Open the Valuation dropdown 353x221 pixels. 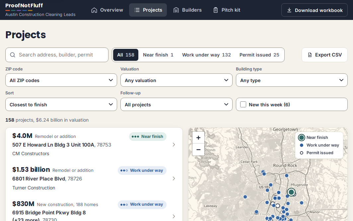[176, 80]
